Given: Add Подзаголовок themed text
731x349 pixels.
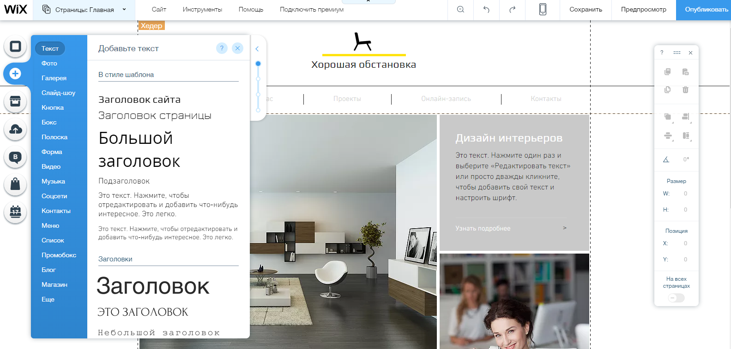Looking at the screenshot, I should click(124, 181).
